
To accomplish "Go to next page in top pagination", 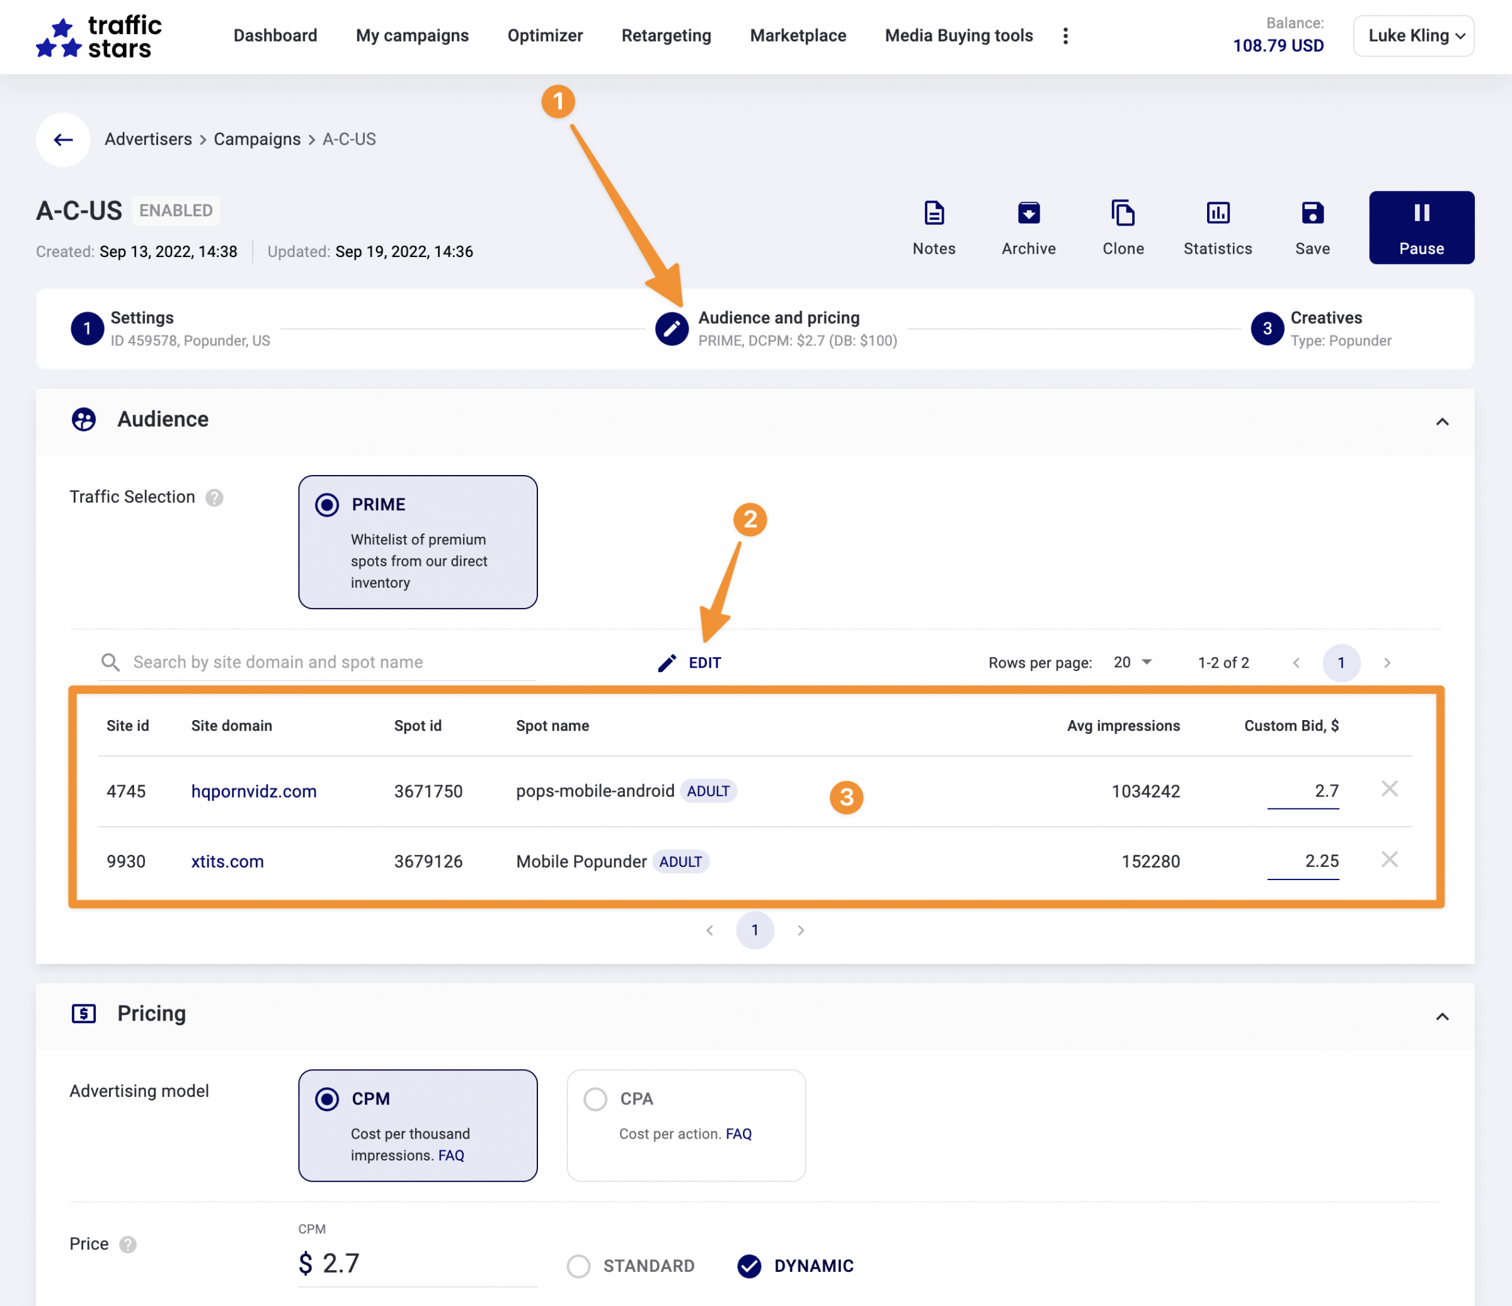I will tap(1387, 663).
